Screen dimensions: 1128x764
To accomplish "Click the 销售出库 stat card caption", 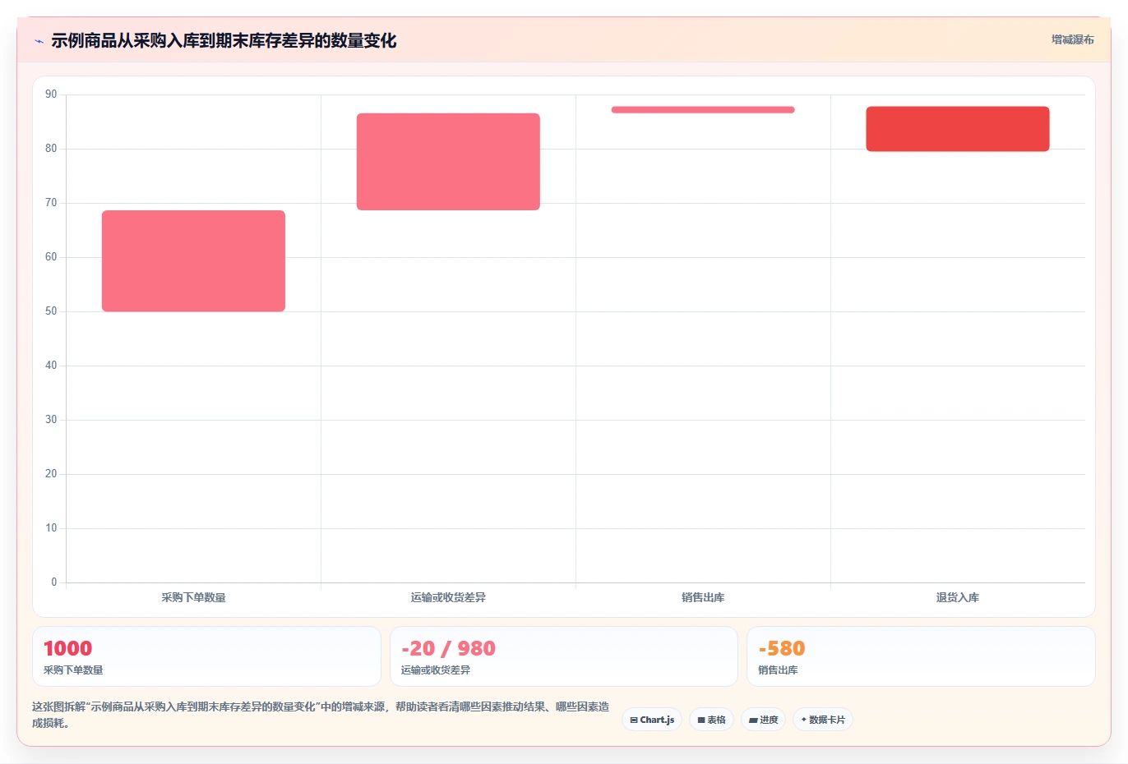I will pos(778,670).
